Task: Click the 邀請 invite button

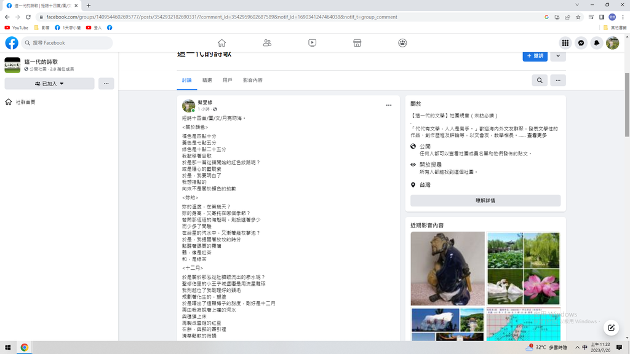Action: point(535,56)
